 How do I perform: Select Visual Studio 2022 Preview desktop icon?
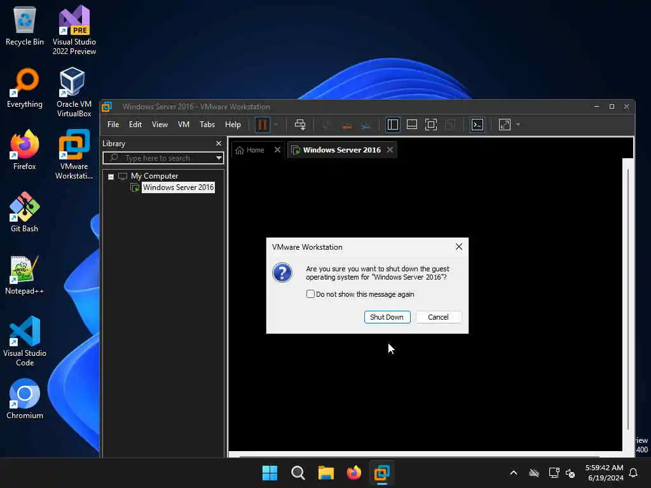[x=74, y=30]
